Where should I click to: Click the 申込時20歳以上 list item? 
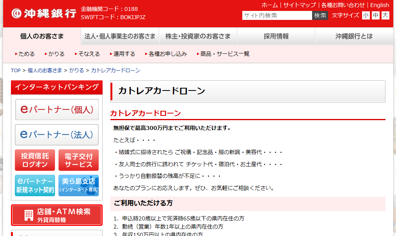[x=183, y=218]
